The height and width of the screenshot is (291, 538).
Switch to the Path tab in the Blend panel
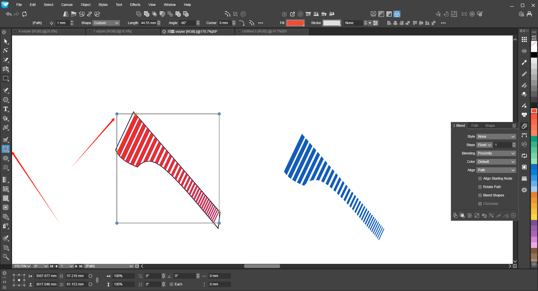click(x=475, y=126)
